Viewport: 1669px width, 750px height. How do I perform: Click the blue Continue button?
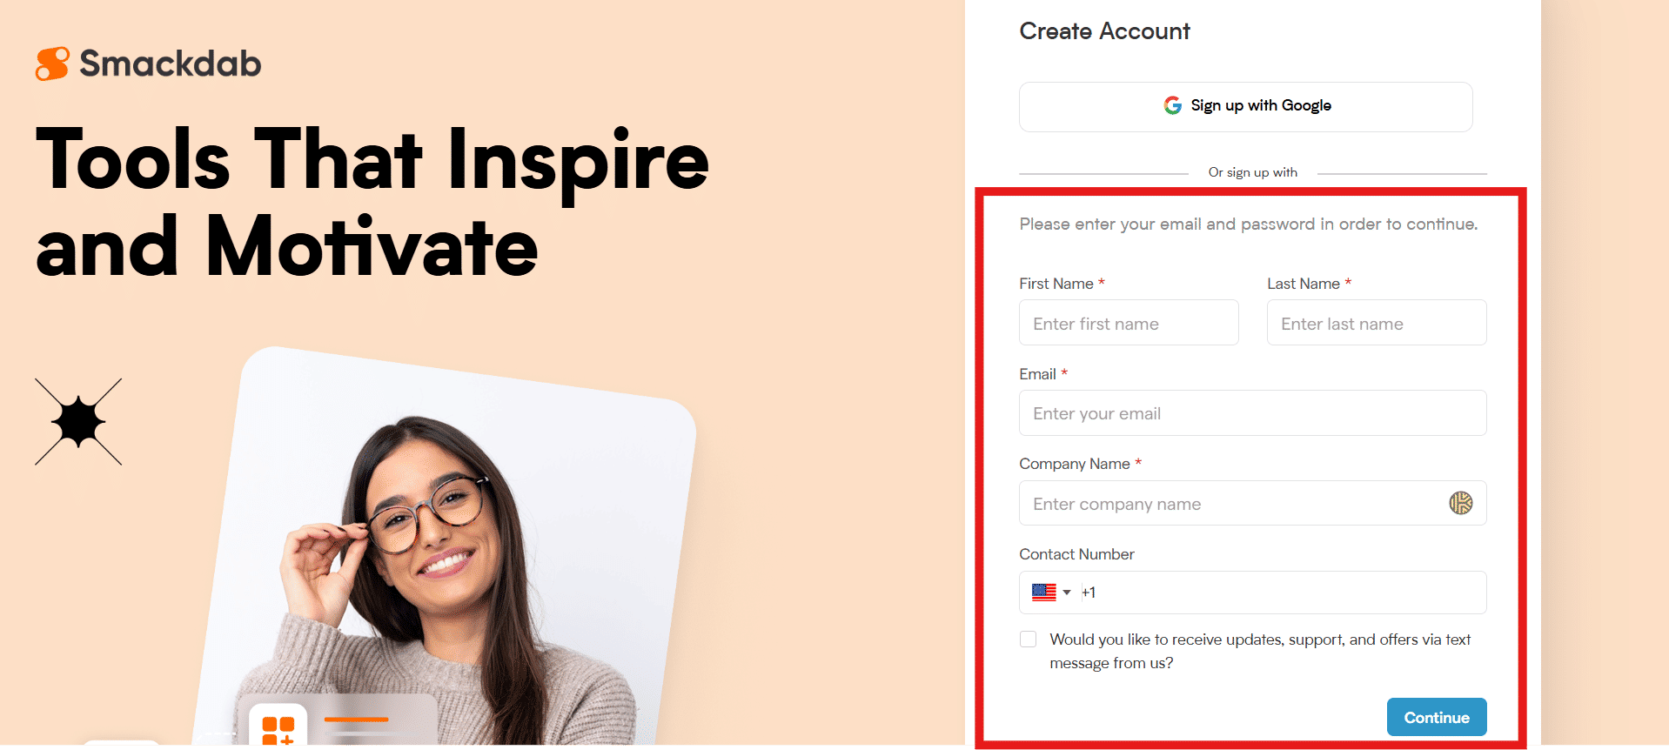click(x=1437, y=717)
